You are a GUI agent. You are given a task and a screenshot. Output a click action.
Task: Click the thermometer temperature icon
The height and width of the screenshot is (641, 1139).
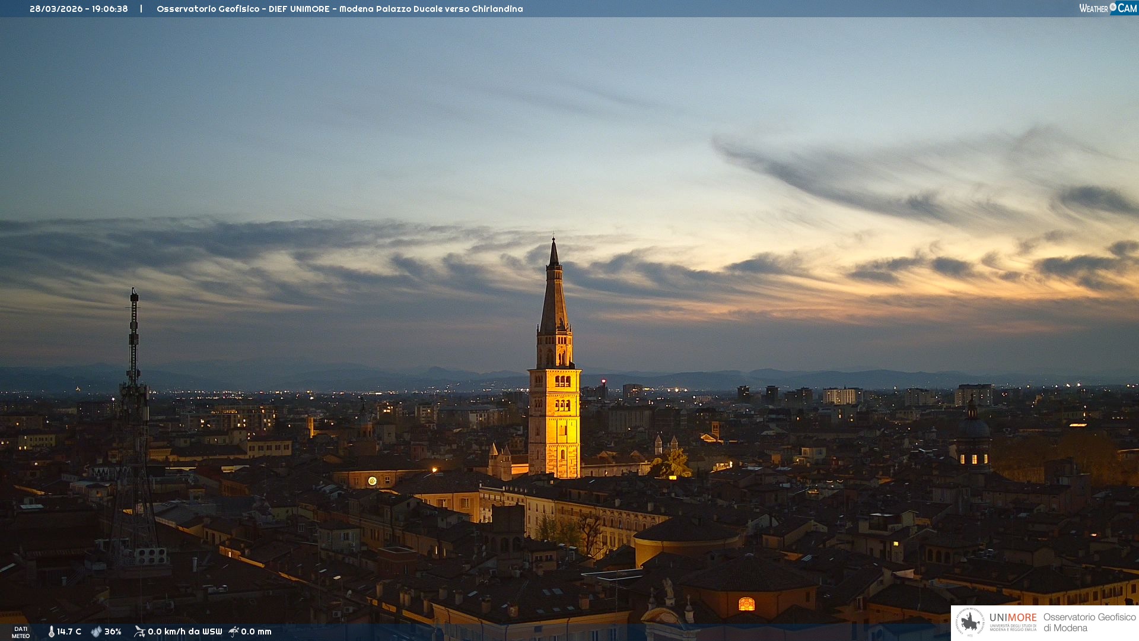51,632
